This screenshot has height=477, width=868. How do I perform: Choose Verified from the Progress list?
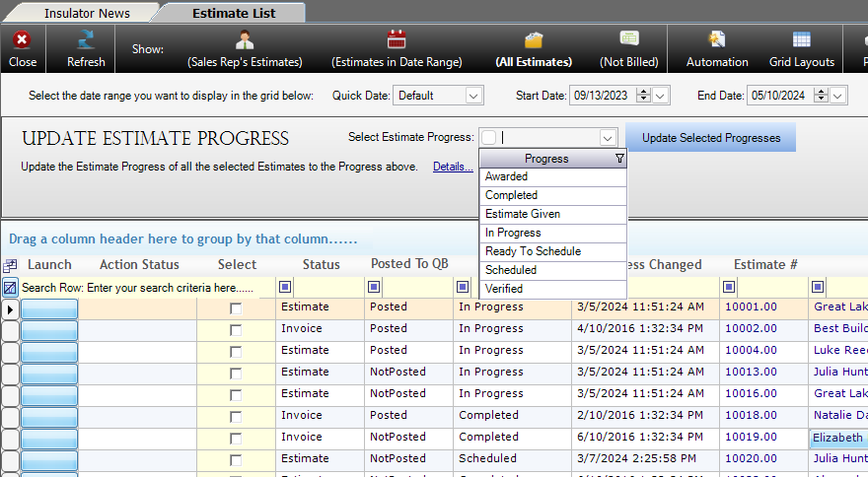(x=552, y=289)
